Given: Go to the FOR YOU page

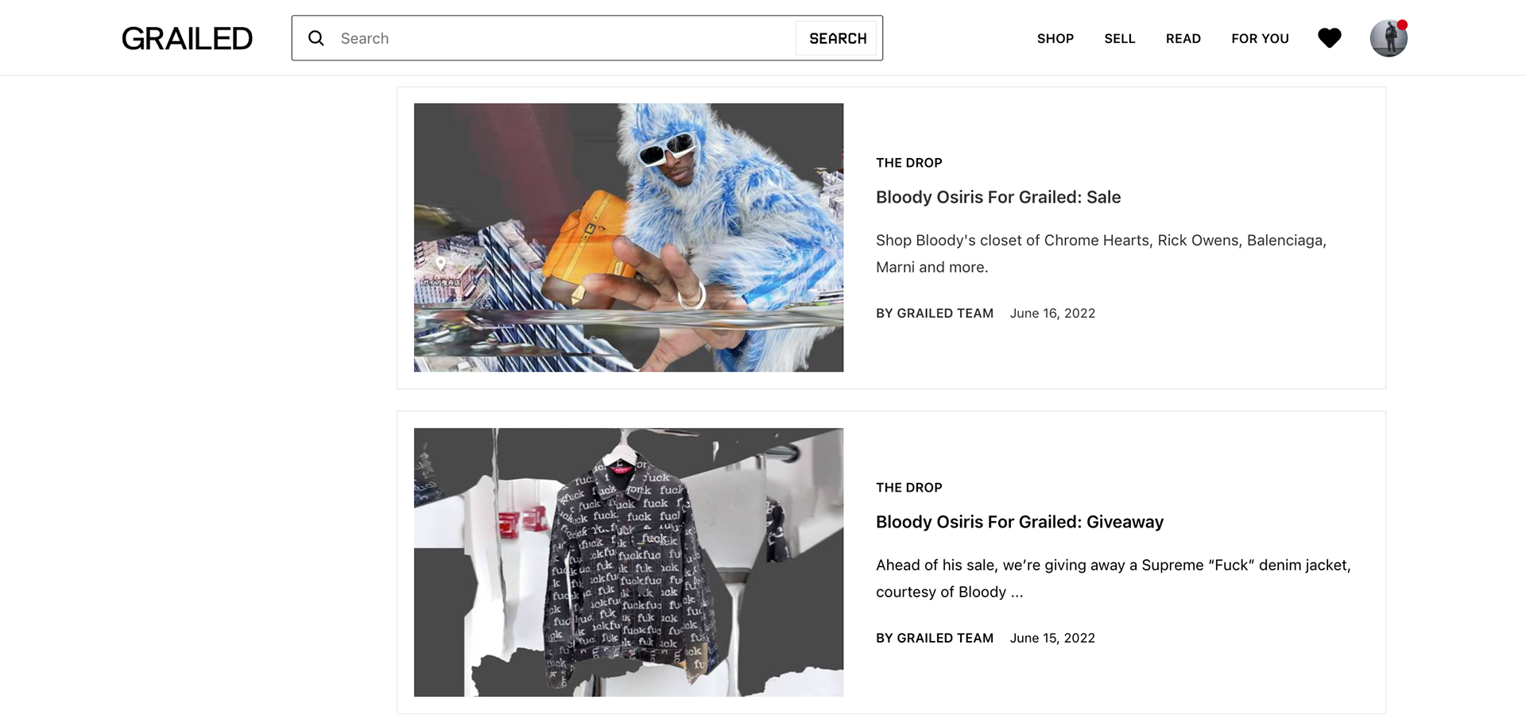Looking at the screenshot, I should [x=1260, y=38].
